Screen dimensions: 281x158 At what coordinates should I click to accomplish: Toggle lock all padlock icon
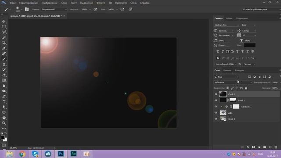pos(246,88)
